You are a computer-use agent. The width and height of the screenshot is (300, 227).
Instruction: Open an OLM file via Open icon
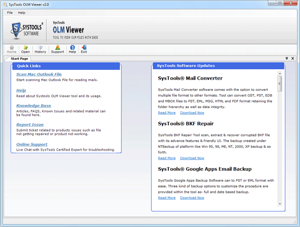coord(25,49)
